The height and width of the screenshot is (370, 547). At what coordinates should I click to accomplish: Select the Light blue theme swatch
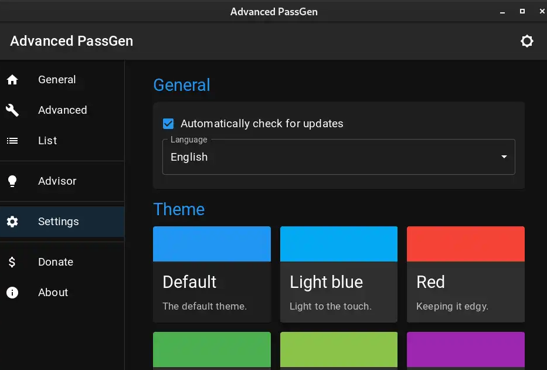pyautogui.click(x=339, y=244)
